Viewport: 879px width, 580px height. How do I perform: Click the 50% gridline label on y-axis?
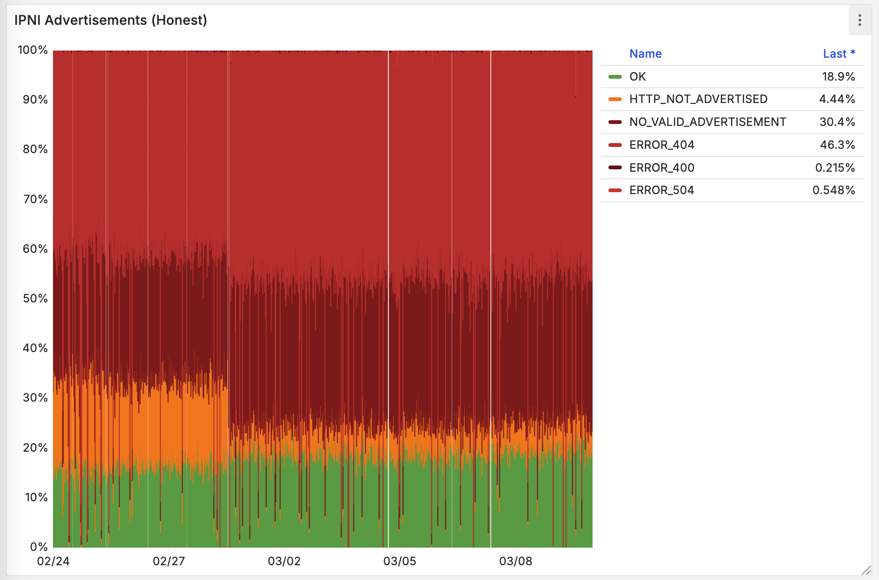coord(35,299)
